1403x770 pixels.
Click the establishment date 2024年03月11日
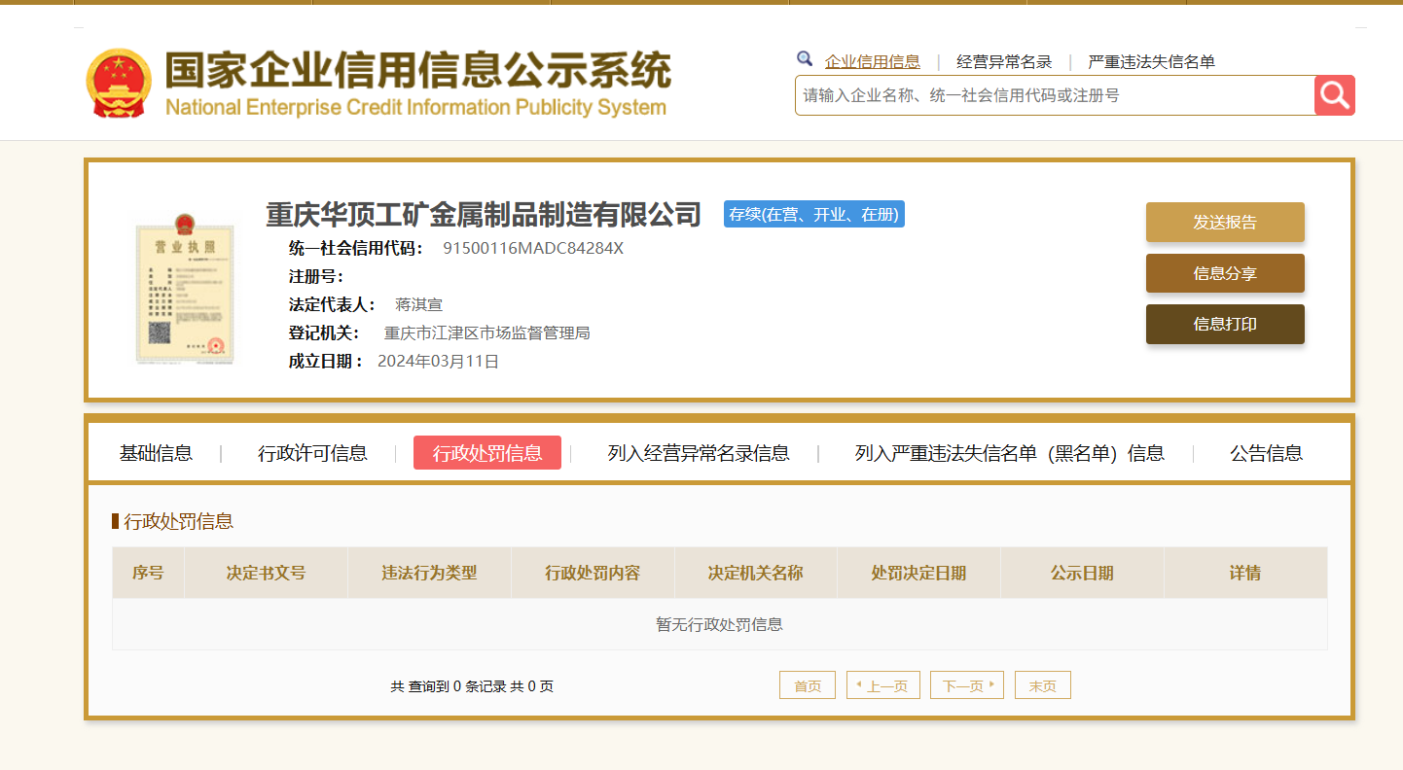(439, 361)
